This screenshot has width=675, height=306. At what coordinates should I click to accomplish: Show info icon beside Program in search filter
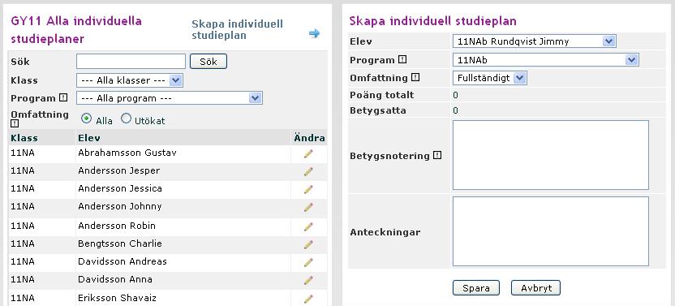coord(63,98)
